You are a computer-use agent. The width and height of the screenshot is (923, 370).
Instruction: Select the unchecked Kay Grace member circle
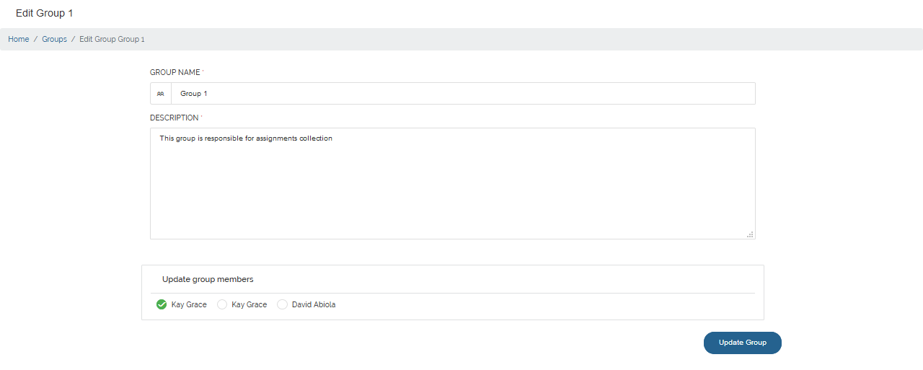click(222, 304)
